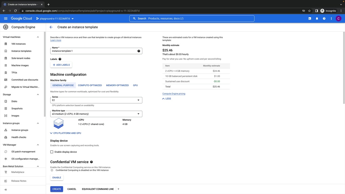Switch to Compute-Optimized machine family tab

coord(90,85)
